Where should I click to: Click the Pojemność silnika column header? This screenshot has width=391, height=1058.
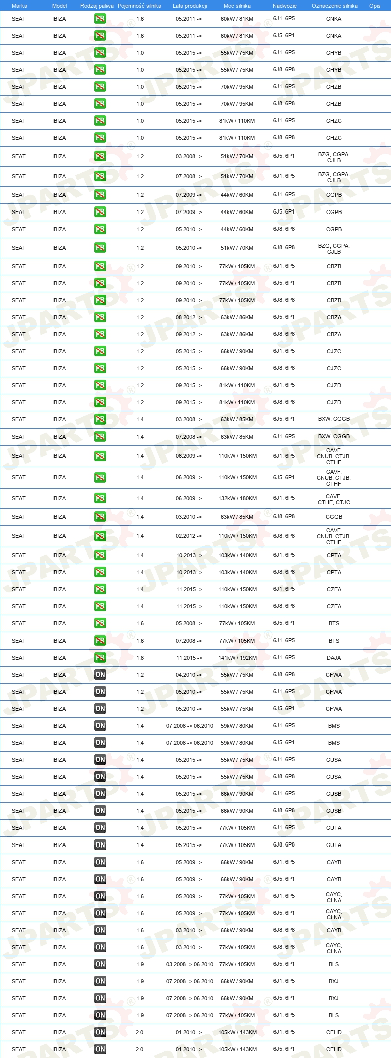point(139,6)
